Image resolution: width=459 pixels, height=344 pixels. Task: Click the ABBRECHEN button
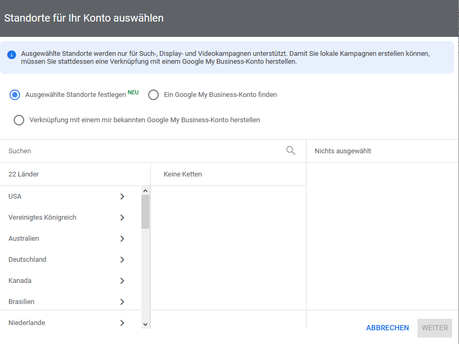tap(387, 328)
